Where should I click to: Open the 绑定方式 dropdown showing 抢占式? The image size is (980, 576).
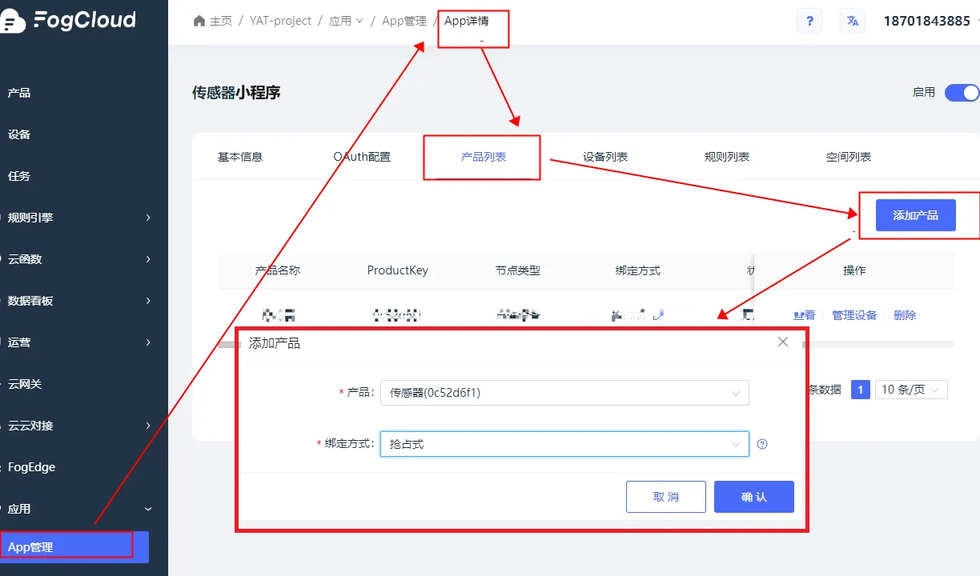click(564, 444)
